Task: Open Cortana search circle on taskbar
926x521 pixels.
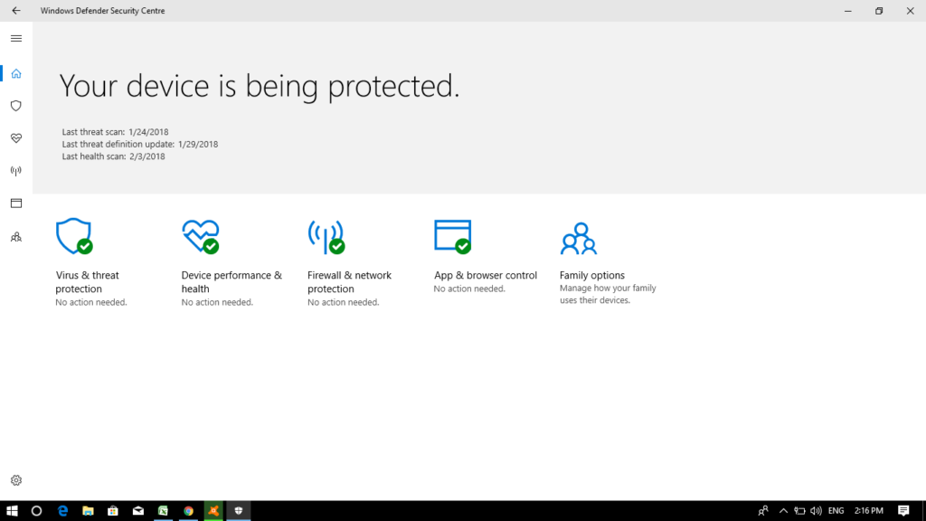Action: (36, 511)
